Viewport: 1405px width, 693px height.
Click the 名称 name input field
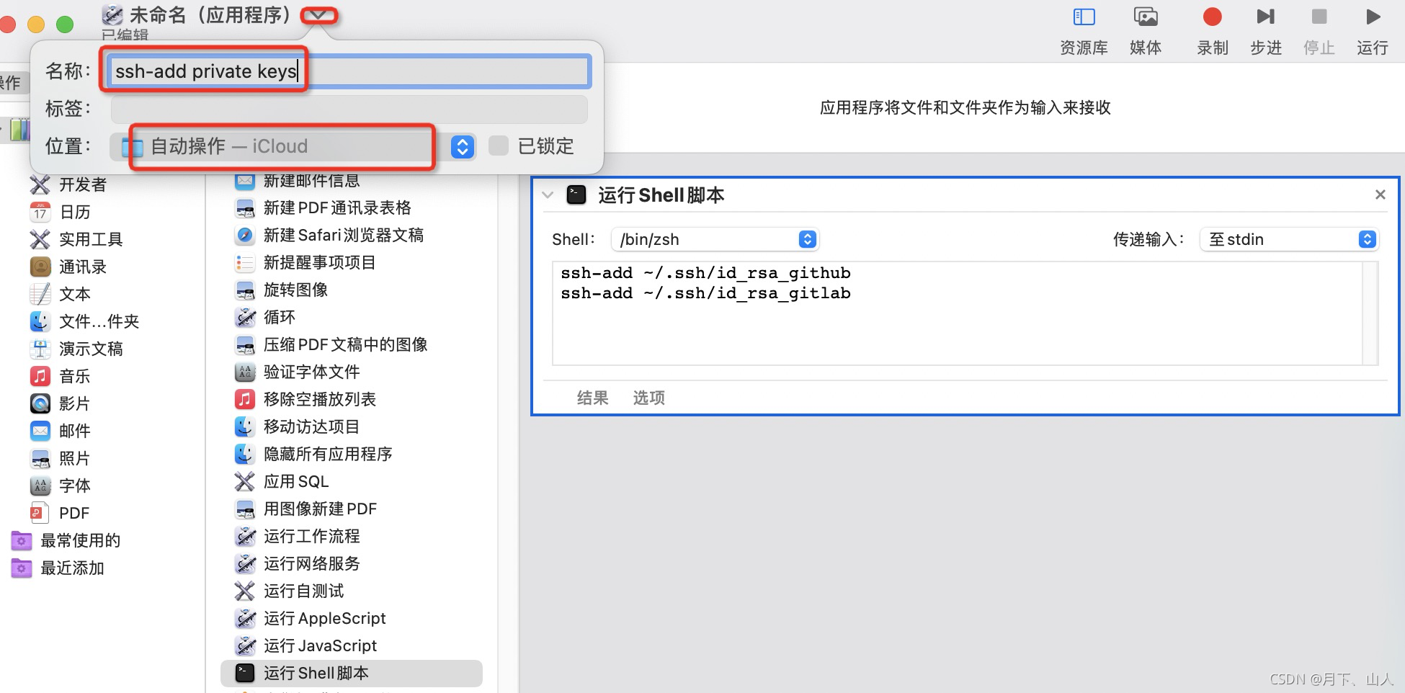click(349, 71)
